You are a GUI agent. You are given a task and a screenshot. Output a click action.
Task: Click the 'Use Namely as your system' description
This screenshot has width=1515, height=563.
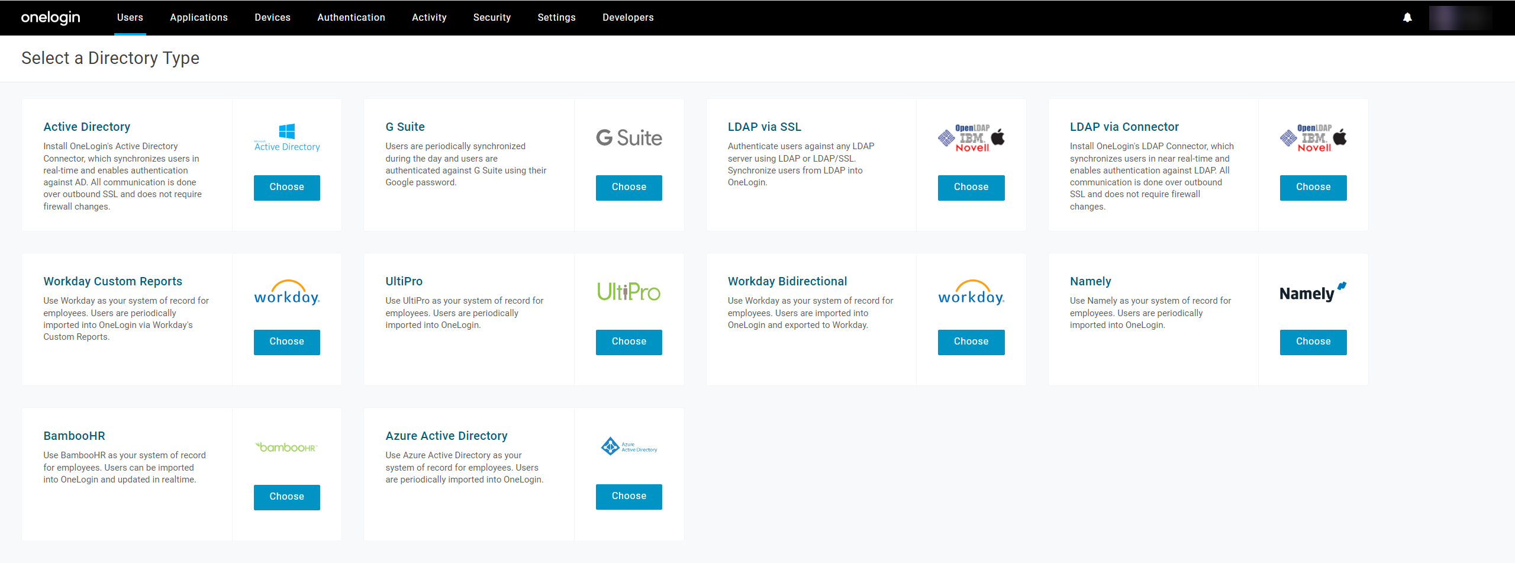coord(1150,313)
